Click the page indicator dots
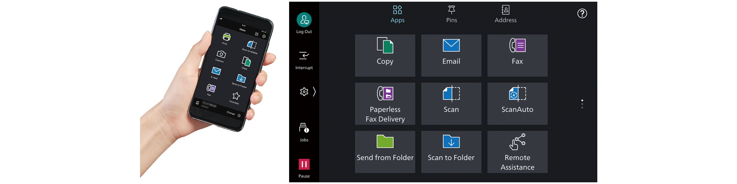 tap(582, 104)
